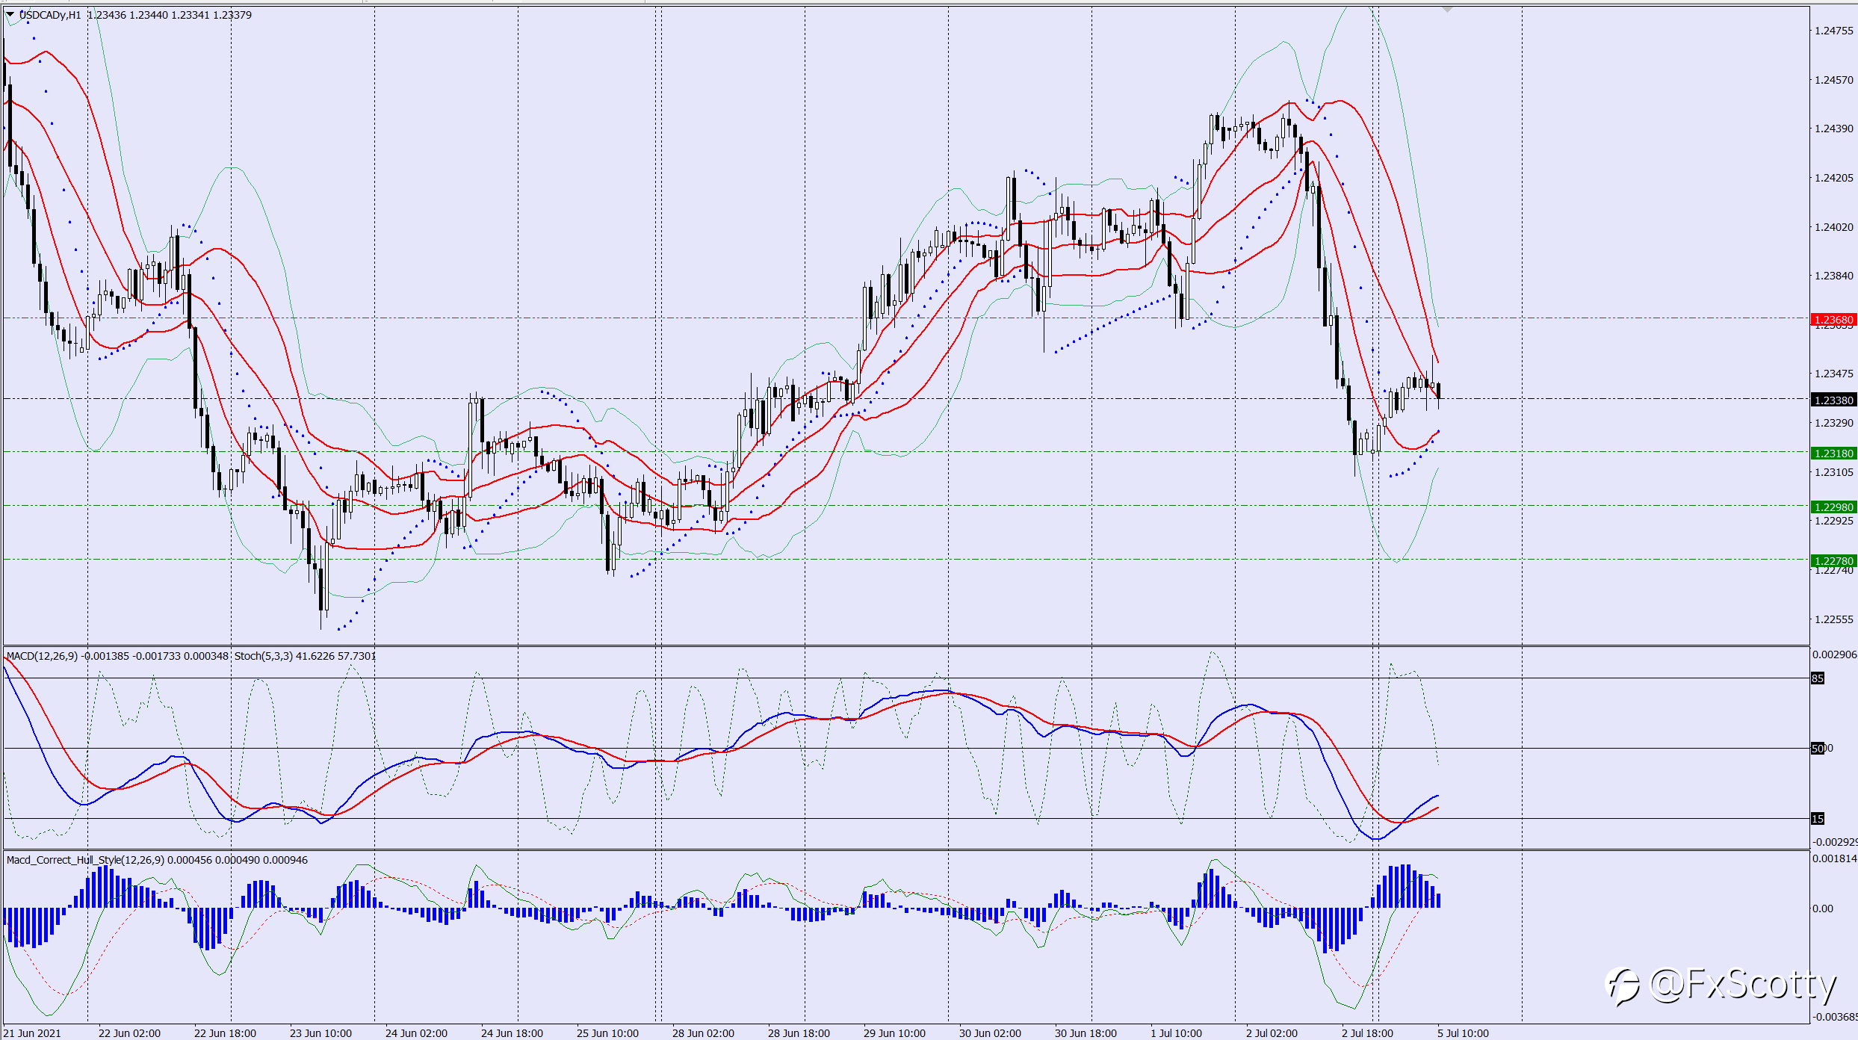Screen dimensions: 1858x1040
Task: Click the stochastic level 85 label
Action: pos(1818,678)
